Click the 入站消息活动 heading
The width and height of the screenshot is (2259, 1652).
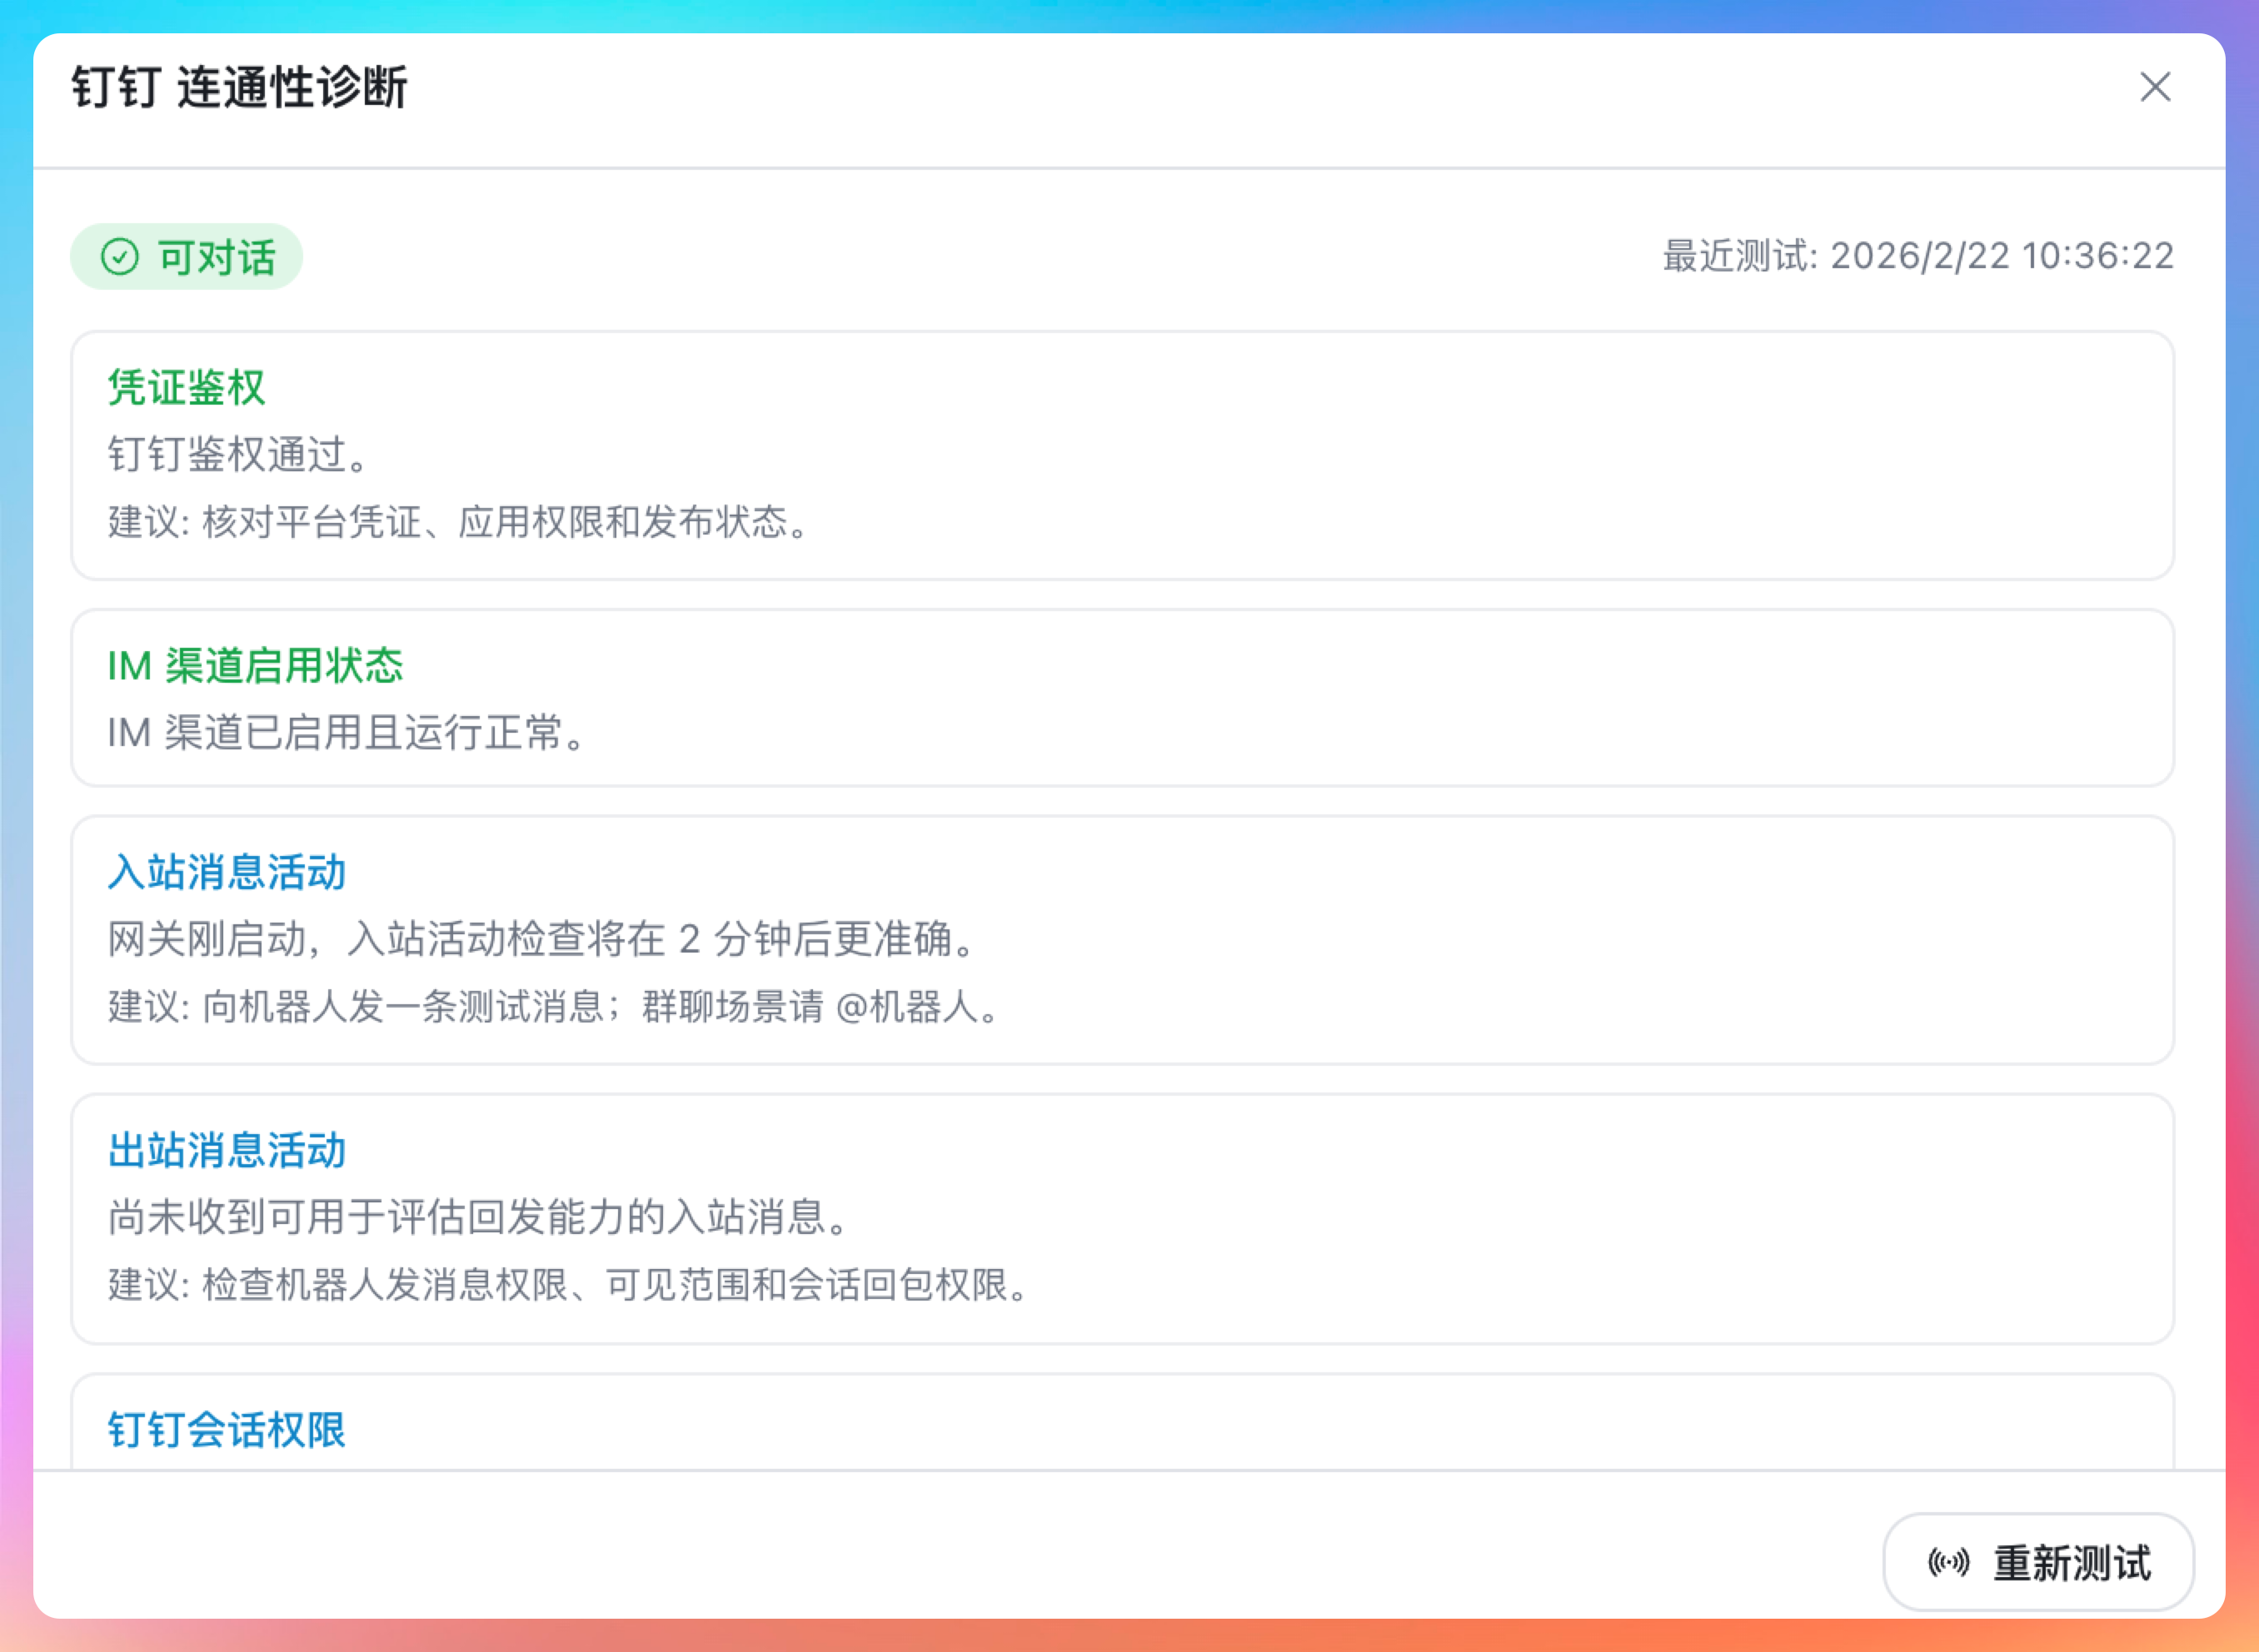click(x=227, y=872)
